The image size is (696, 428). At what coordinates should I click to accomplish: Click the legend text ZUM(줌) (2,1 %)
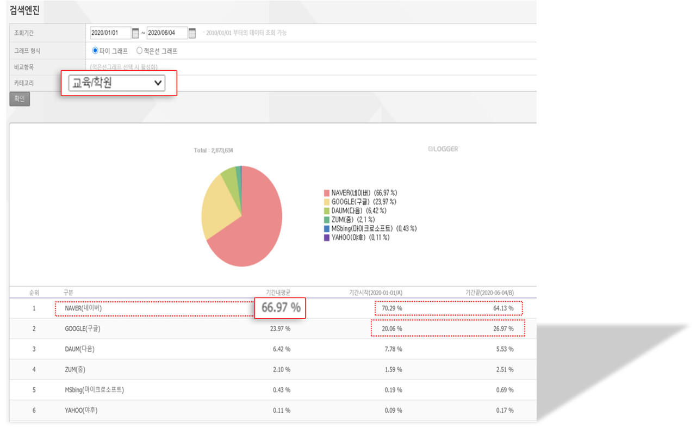coord(355,220)
